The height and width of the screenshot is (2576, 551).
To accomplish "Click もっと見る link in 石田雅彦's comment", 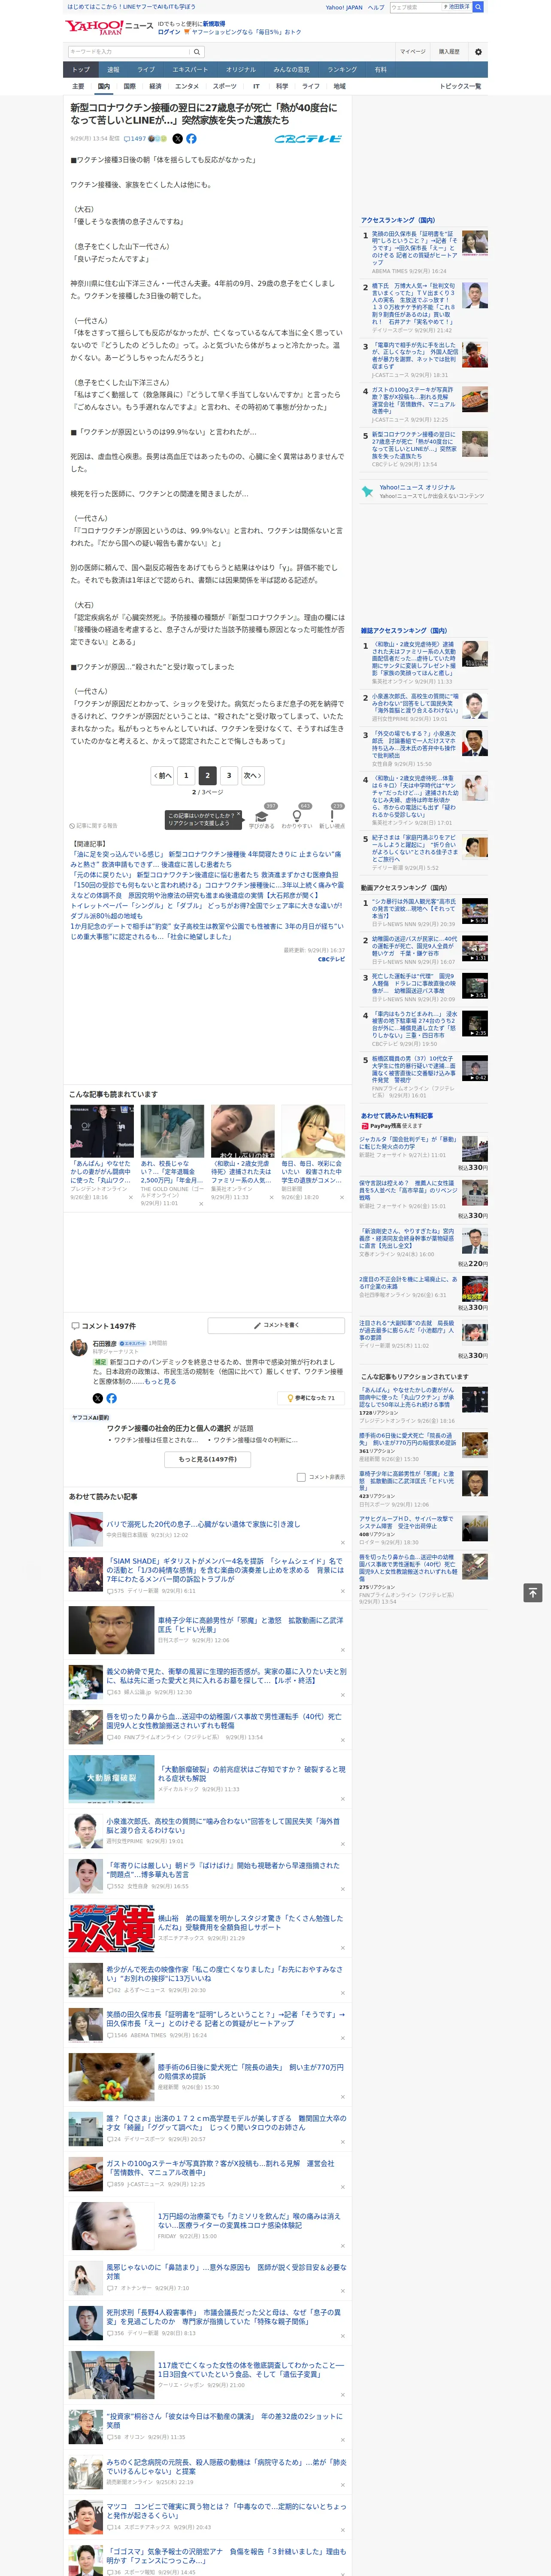I will point(160,1381).
